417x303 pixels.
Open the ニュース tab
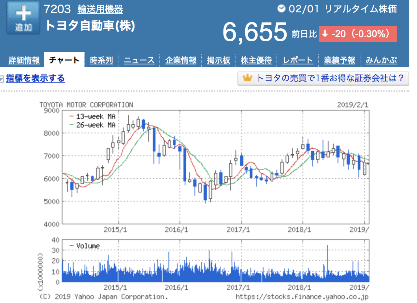[139, 60]
